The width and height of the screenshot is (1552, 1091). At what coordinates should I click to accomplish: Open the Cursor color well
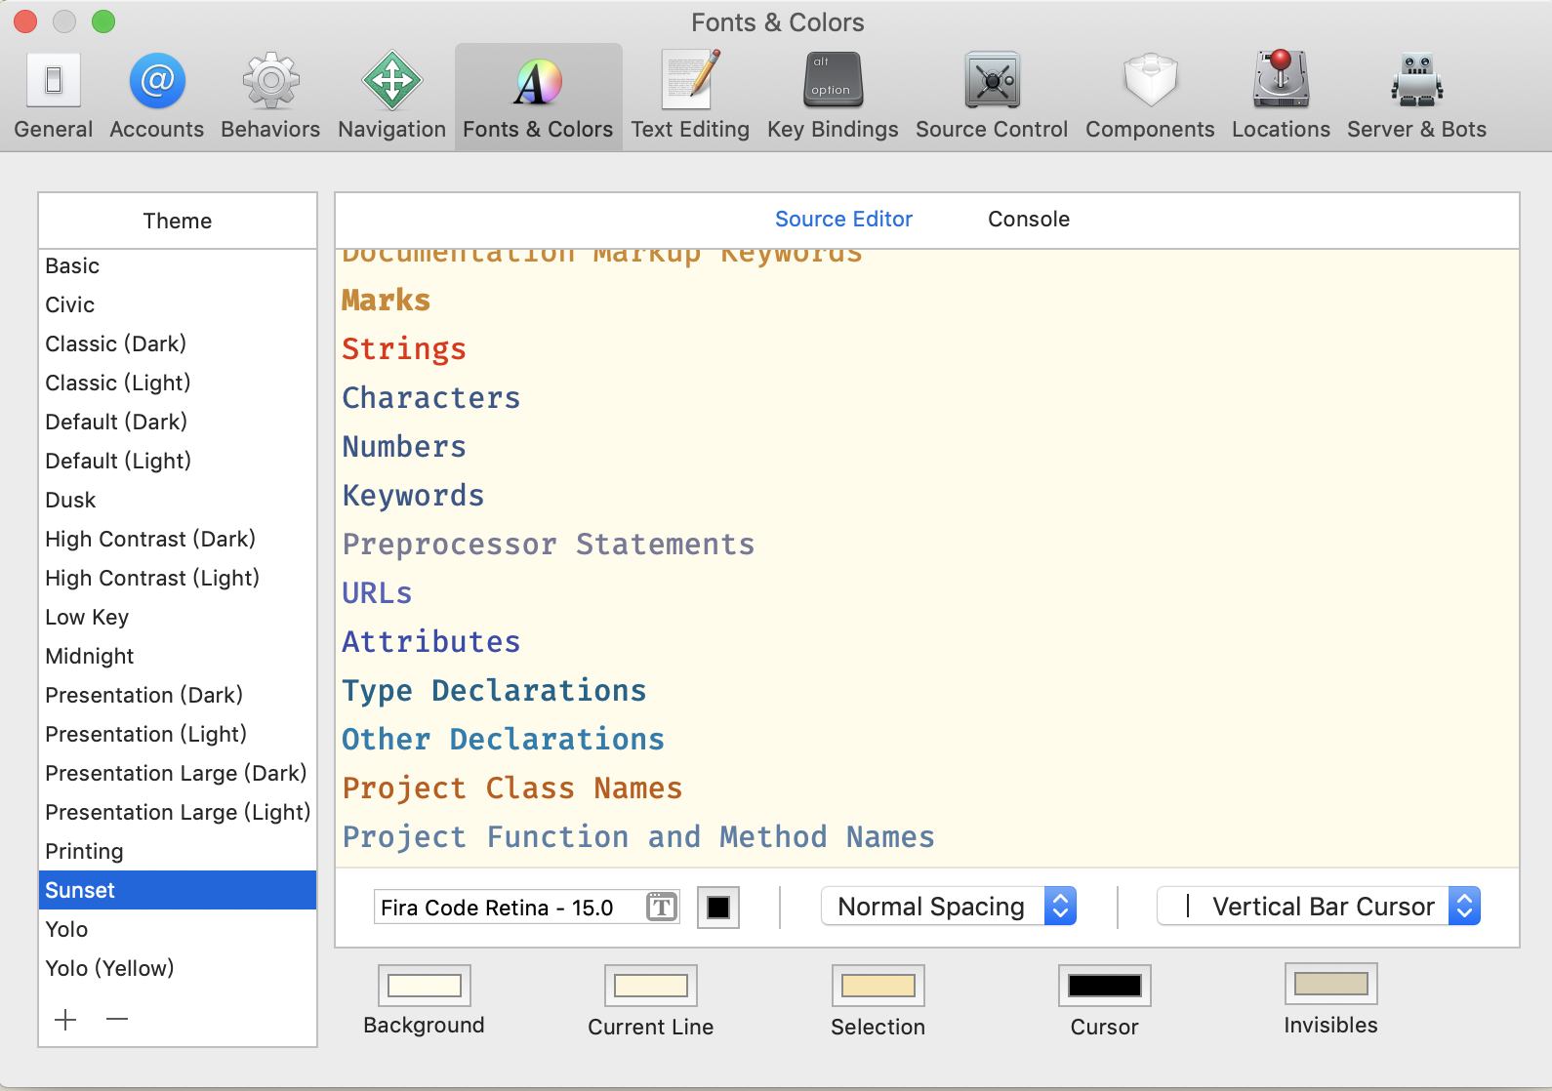coord(1105,986)
